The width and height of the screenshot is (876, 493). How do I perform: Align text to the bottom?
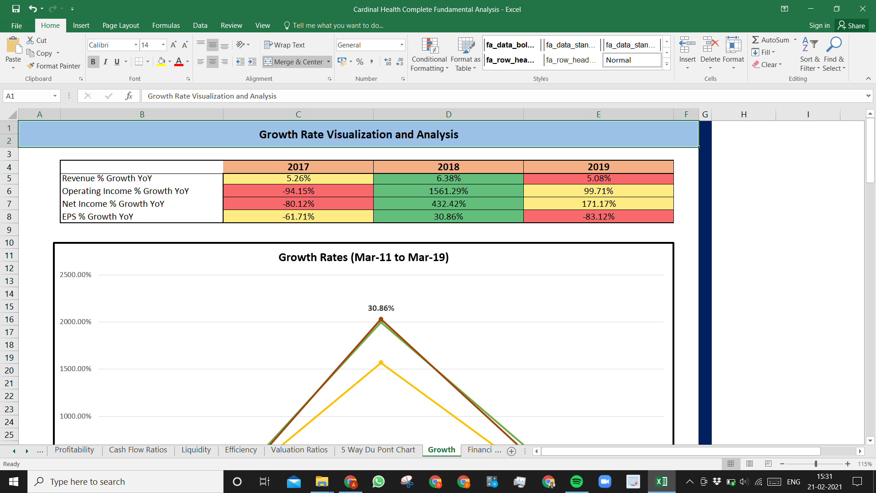point(224,45)
